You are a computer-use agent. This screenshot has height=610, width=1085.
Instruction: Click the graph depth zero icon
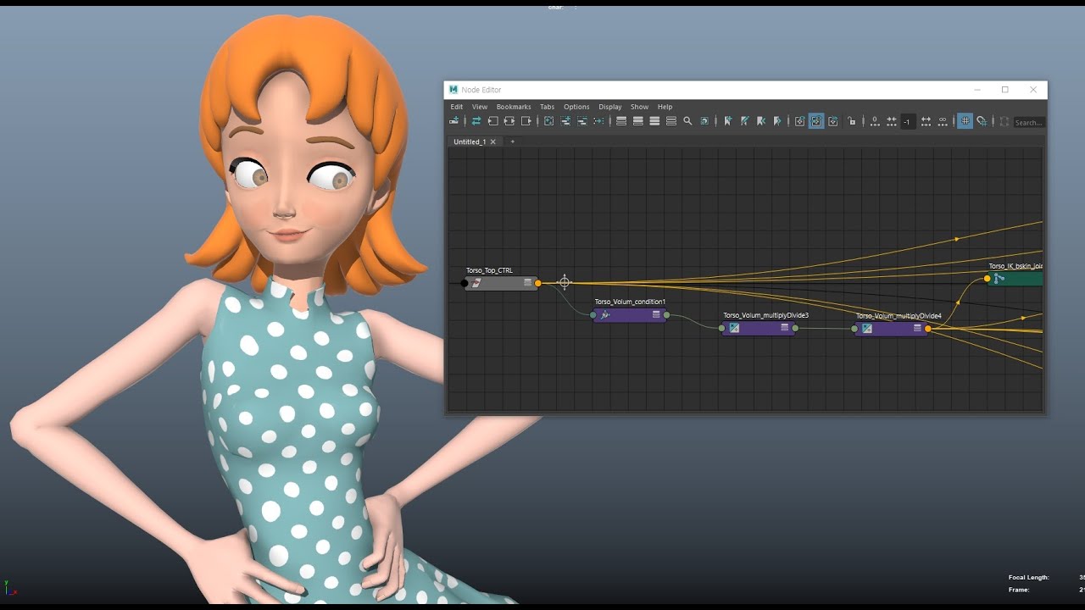pyautogui.click(x=875, y=121)
